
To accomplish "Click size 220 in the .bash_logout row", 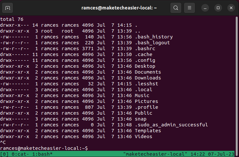I will [89, 43].
